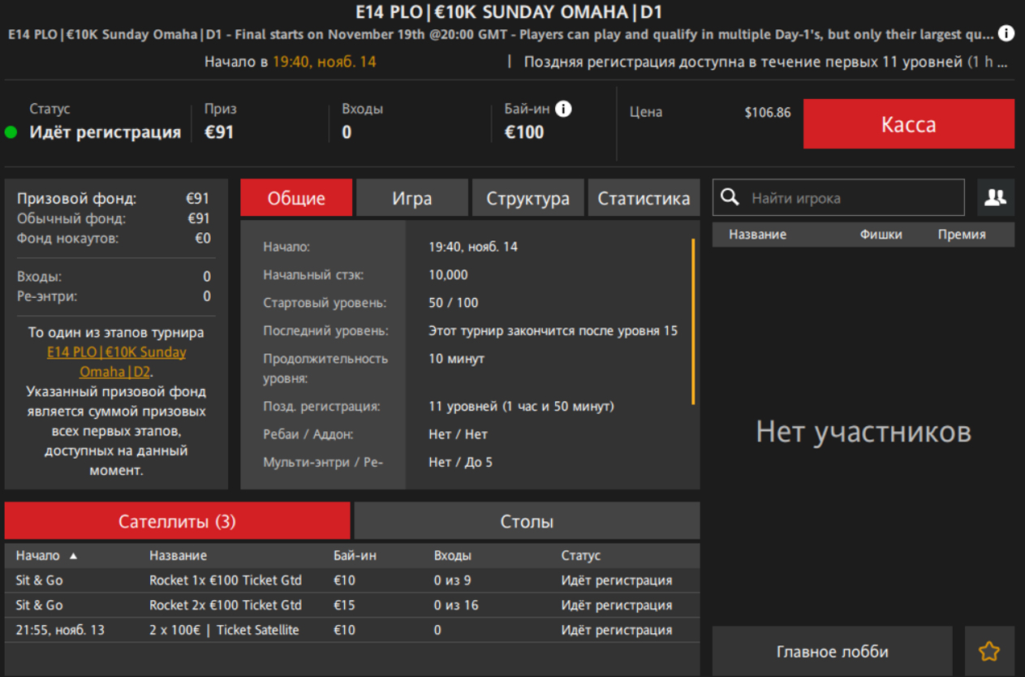This screenshot has width=1025, height=677.
Task: Go to Главное лобби
Action: [x=832, y=651]
